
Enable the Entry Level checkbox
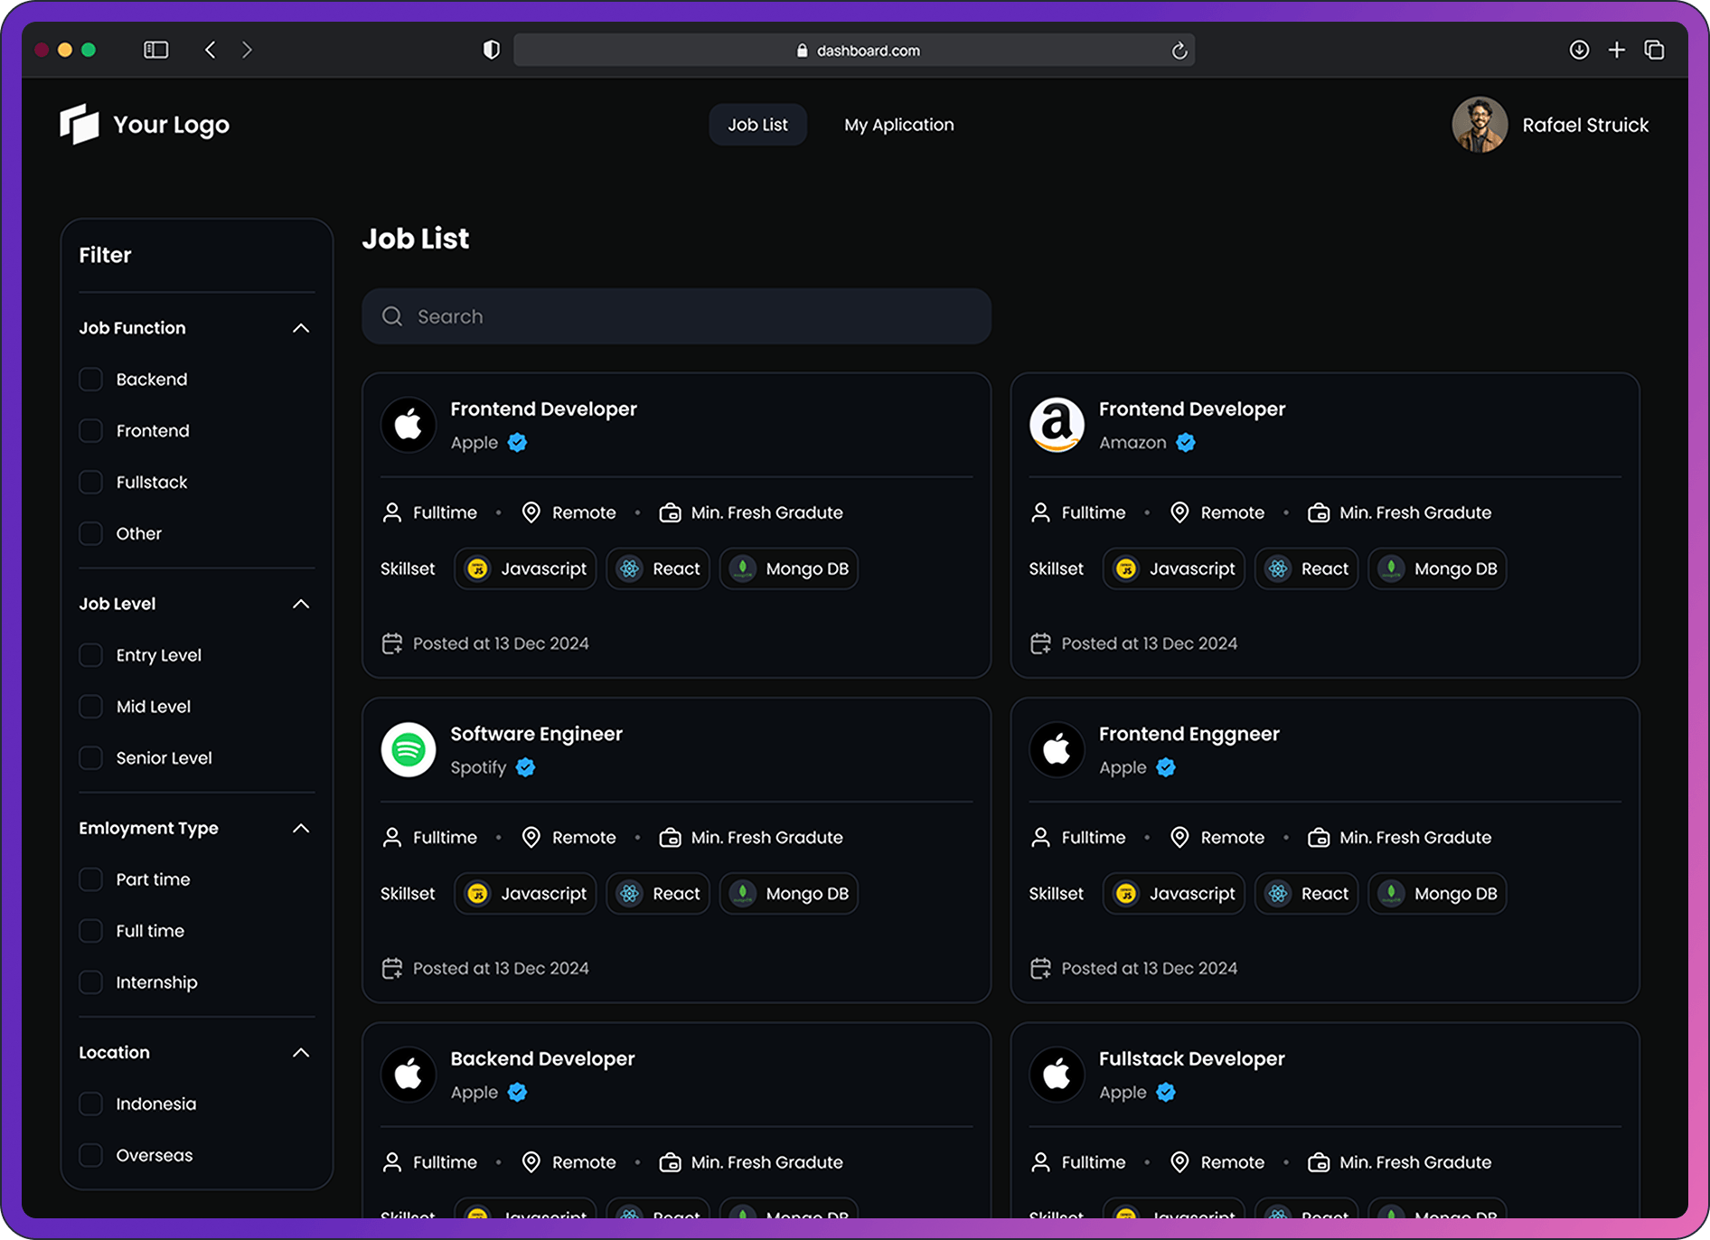coord(90,654)
